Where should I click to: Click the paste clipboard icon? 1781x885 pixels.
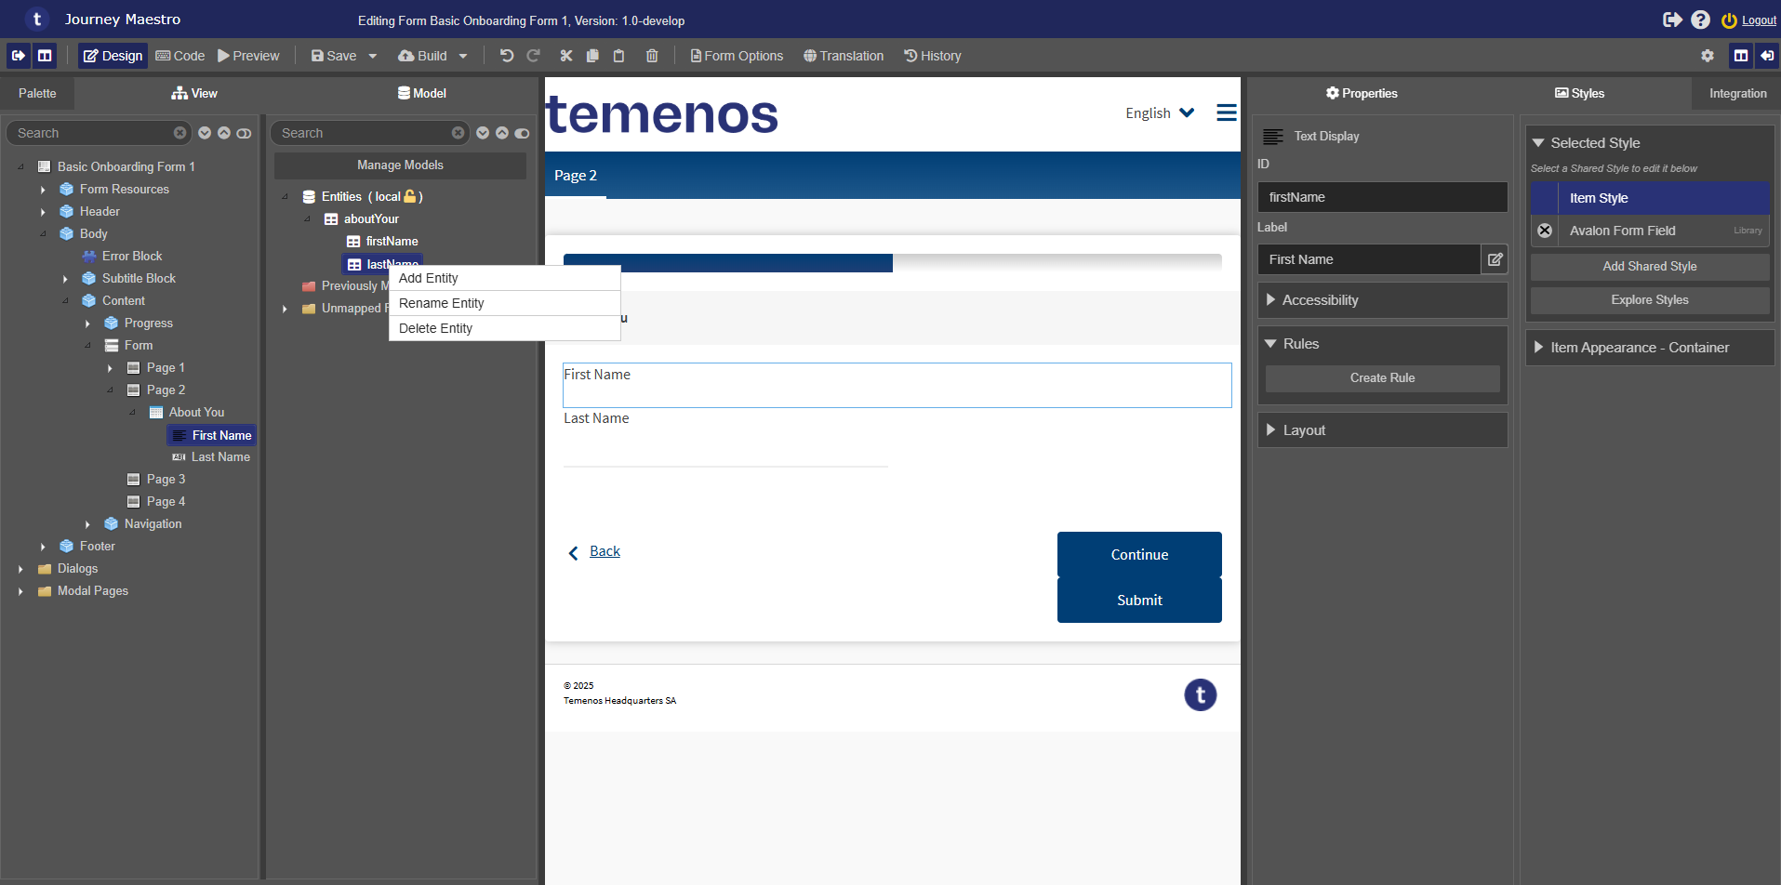pos(618,56)
